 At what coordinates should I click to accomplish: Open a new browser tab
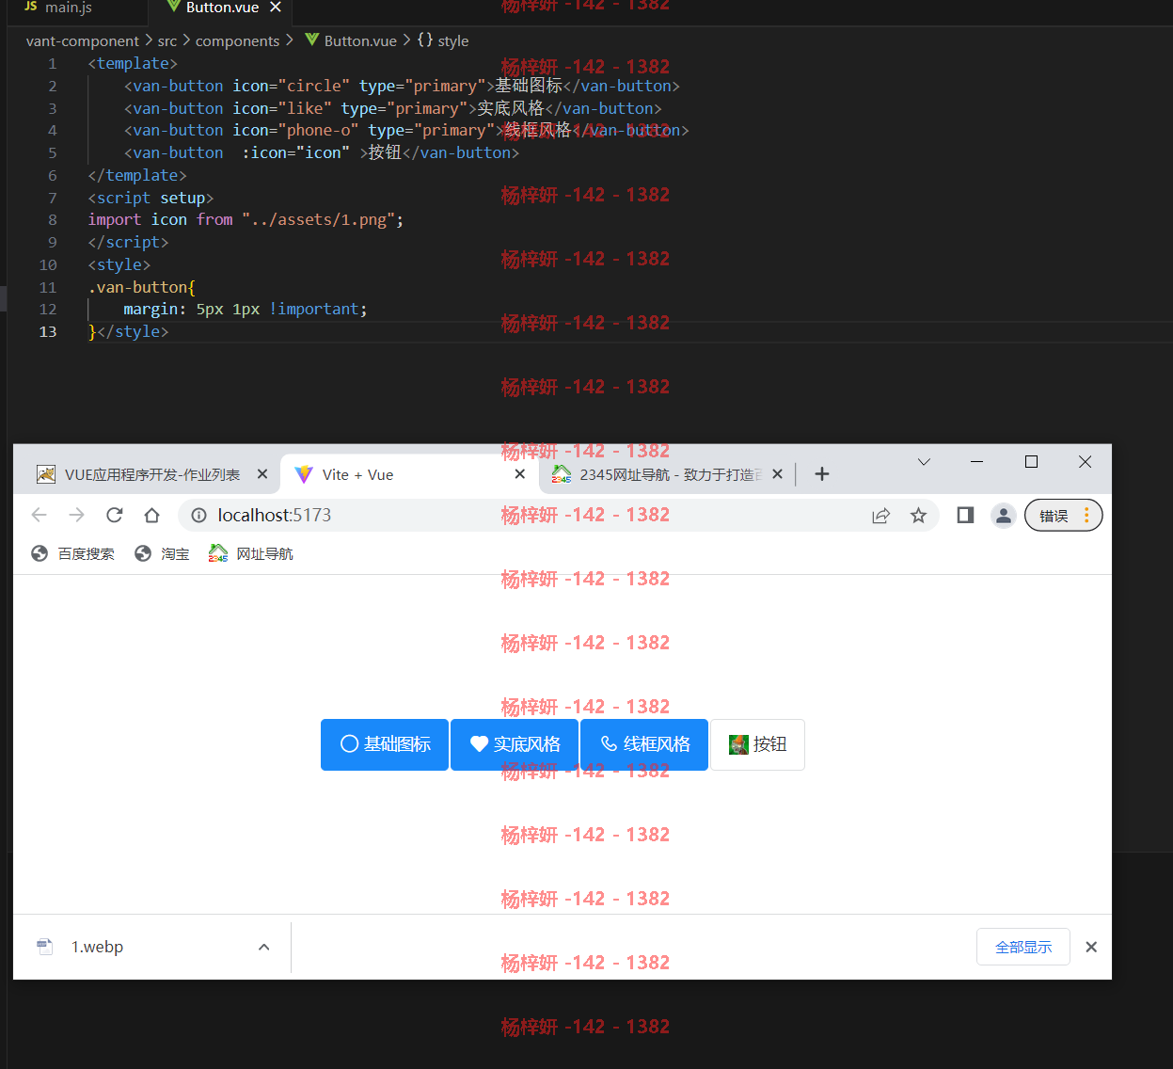point(822,474)
